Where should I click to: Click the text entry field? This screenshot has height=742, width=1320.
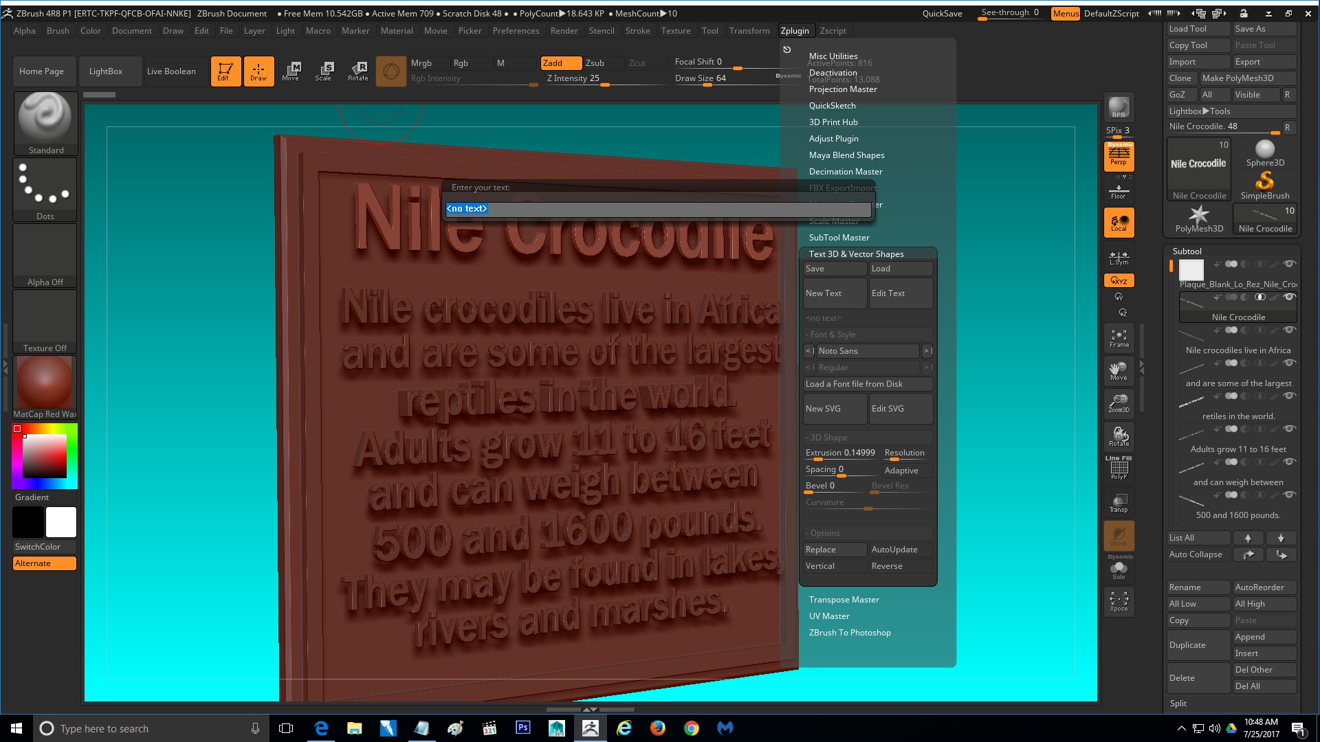coord(658,209)
